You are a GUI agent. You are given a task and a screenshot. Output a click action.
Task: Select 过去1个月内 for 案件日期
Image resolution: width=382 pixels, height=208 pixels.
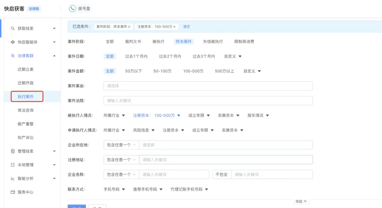pyautogui.click(x=137, y=56)
